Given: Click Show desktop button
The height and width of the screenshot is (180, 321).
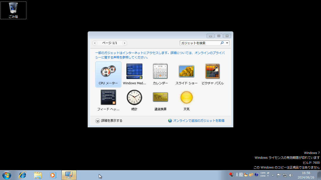Looking at the screenshot, I should [x=319, y=175].
